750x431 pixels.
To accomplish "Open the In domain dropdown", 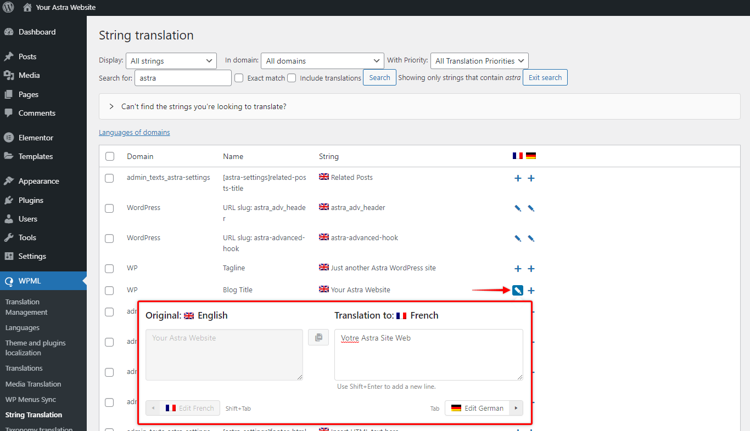I will (322, 61).
